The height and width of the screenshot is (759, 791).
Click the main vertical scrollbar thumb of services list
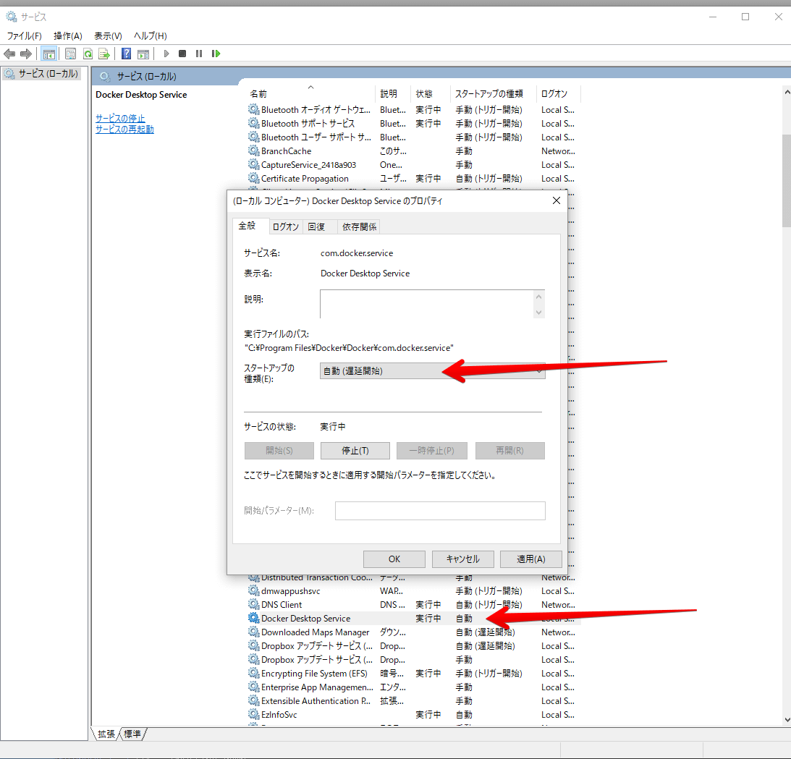[x=787, y=181]
